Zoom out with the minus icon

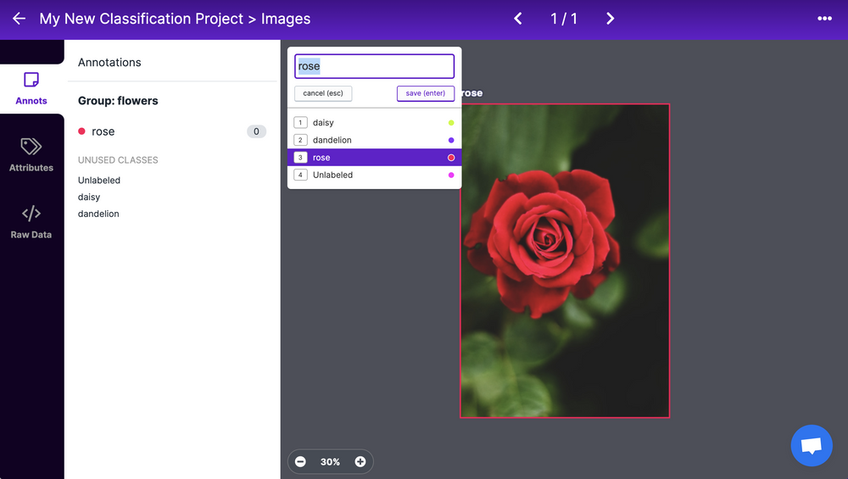pos(300,462)
